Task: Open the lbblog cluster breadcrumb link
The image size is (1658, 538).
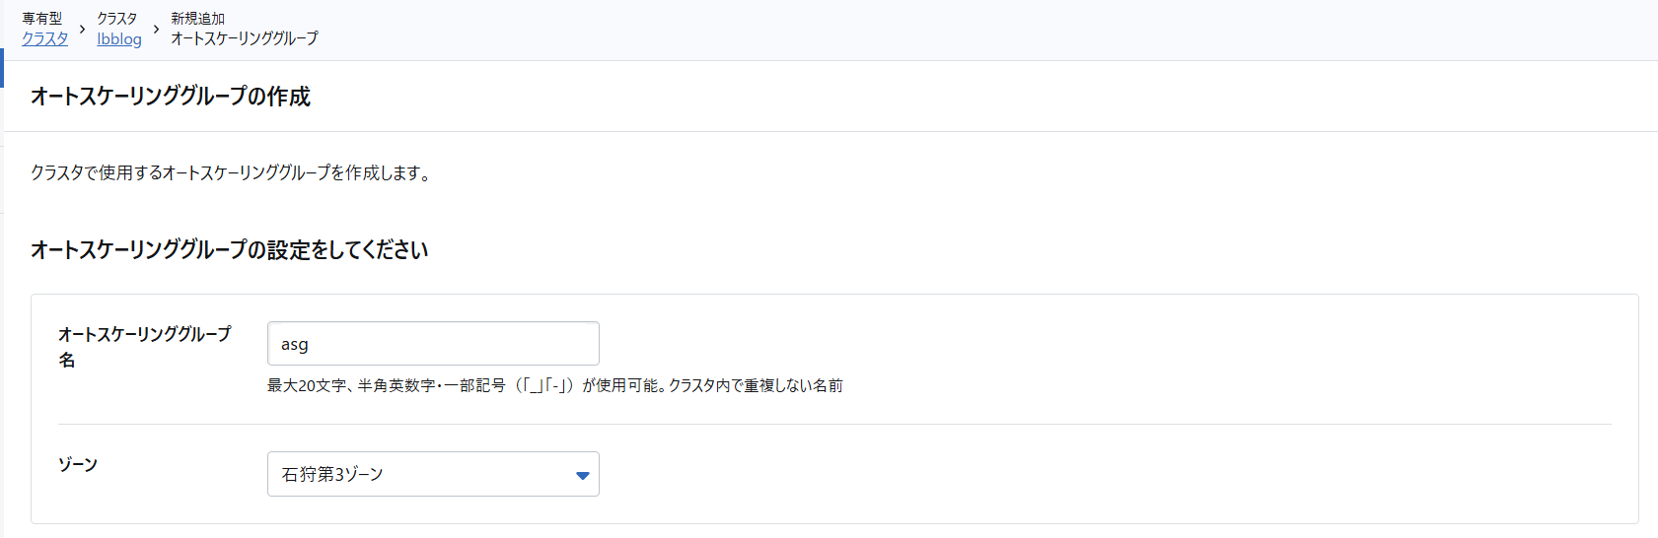Action: (119, 38)
